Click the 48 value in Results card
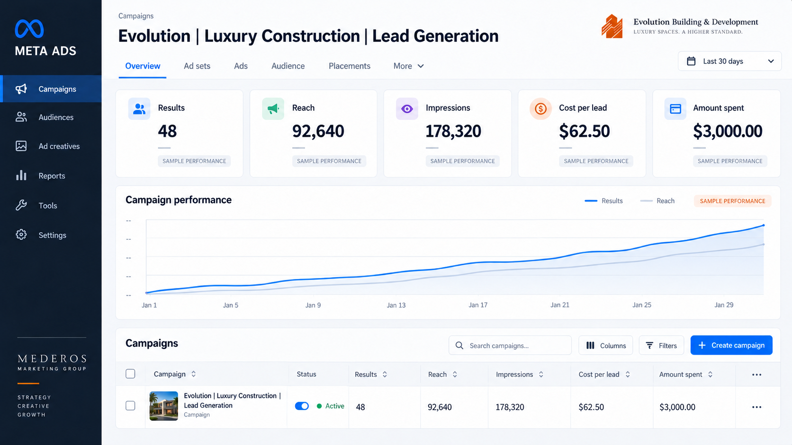Screen dimensions: 792x445 [167, 131]
